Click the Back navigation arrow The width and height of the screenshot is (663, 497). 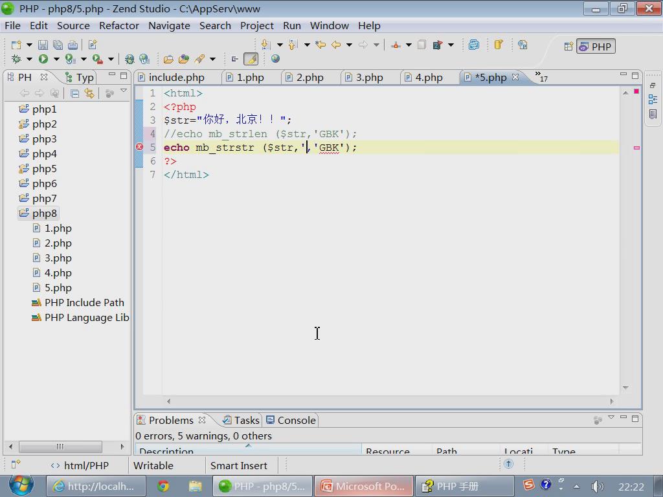(336, 45)
